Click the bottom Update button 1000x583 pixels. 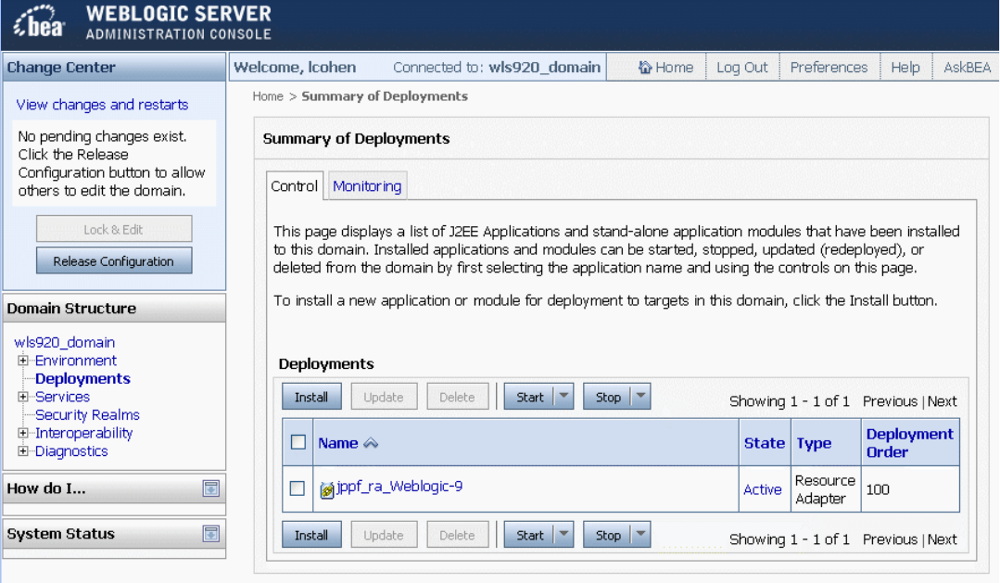(384, 535)
